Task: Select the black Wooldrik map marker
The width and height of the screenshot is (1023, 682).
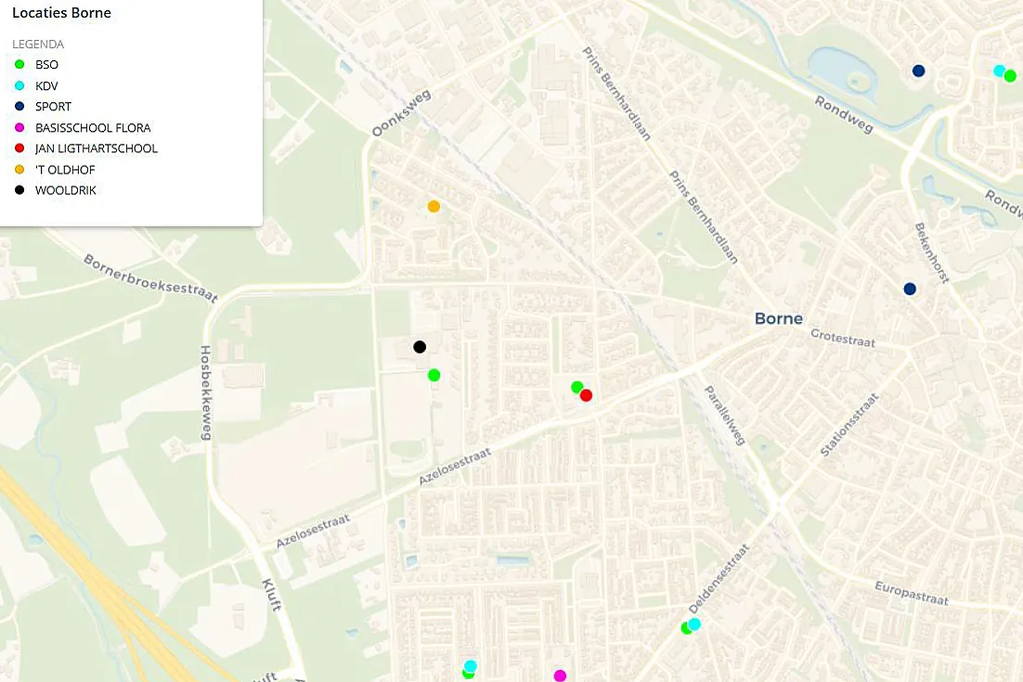Action: point(420,347)
